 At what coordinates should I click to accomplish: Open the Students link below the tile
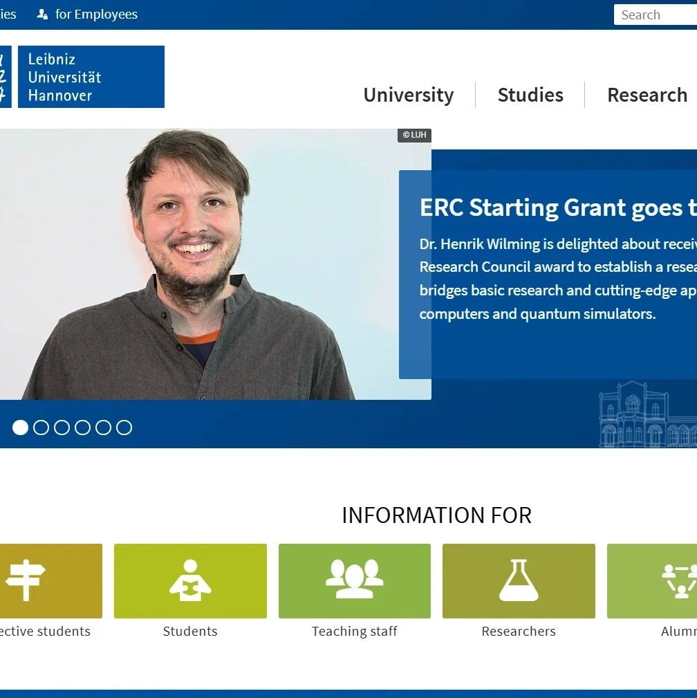click(x=190, y=631)
